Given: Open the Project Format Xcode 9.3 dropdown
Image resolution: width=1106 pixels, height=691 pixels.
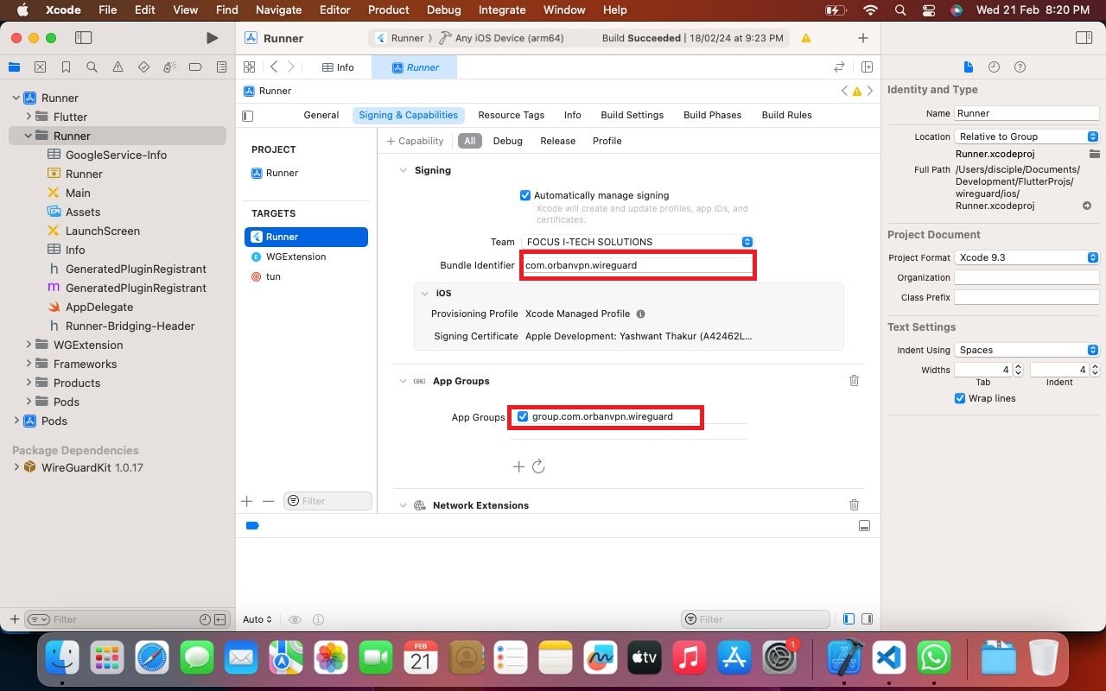Looking at the screenshot, I should point(1027,257).
